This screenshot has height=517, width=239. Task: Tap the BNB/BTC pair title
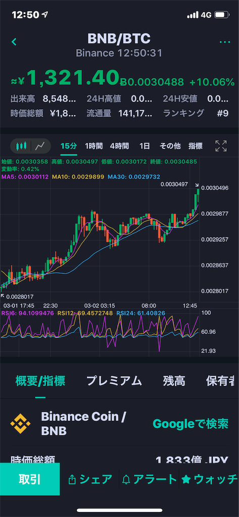point(119,39)
